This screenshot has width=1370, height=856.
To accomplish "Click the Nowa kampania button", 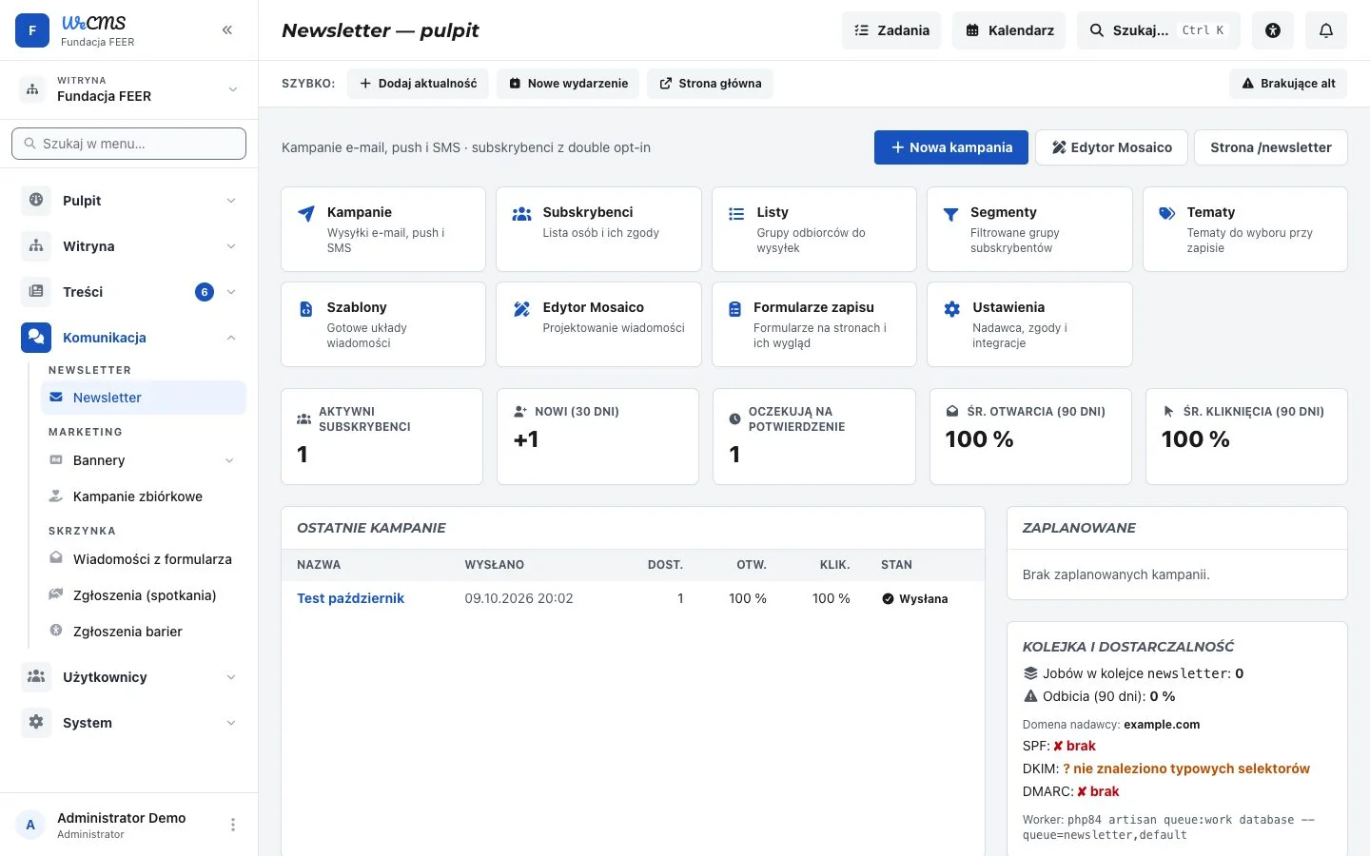I will click(x=951, y=147).
